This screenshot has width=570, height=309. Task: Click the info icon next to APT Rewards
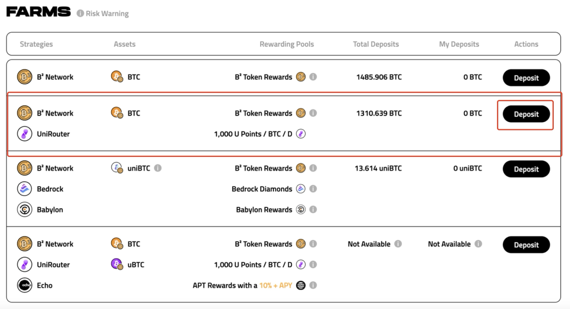[x=313, y=285]
